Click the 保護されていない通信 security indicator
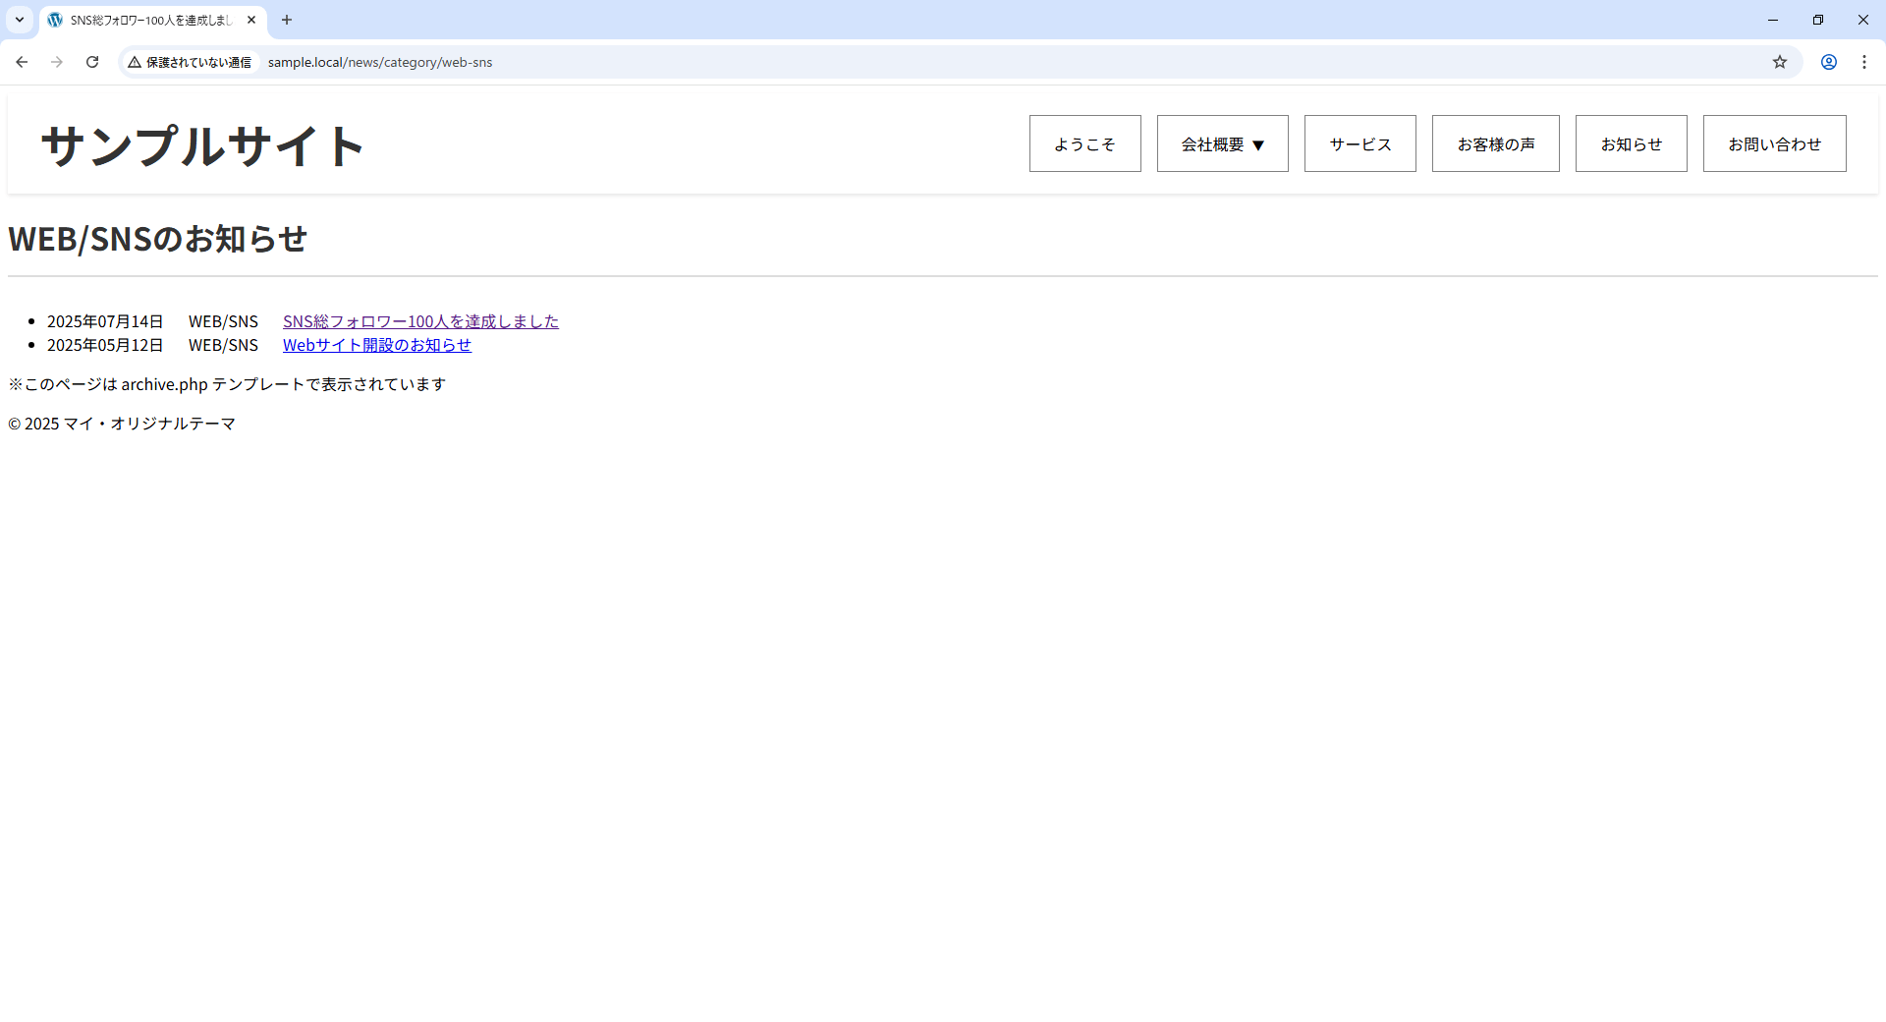The width and height of the screenshot is (1886, 1022). point(190,62)
